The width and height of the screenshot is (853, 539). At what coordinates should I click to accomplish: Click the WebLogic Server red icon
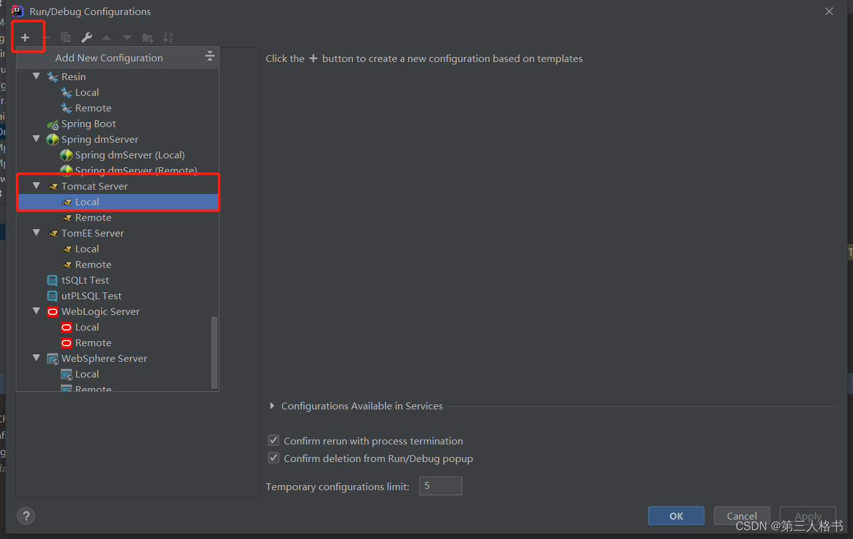[53, 312]
